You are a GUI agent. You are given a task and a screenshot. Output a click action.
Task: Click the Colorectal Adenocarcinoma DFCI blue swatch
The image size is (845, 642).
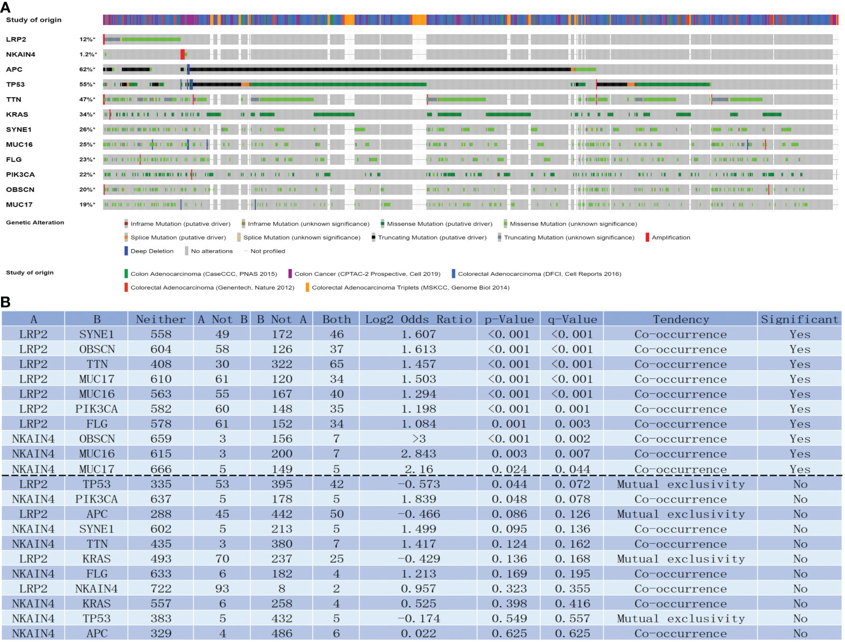453,274
